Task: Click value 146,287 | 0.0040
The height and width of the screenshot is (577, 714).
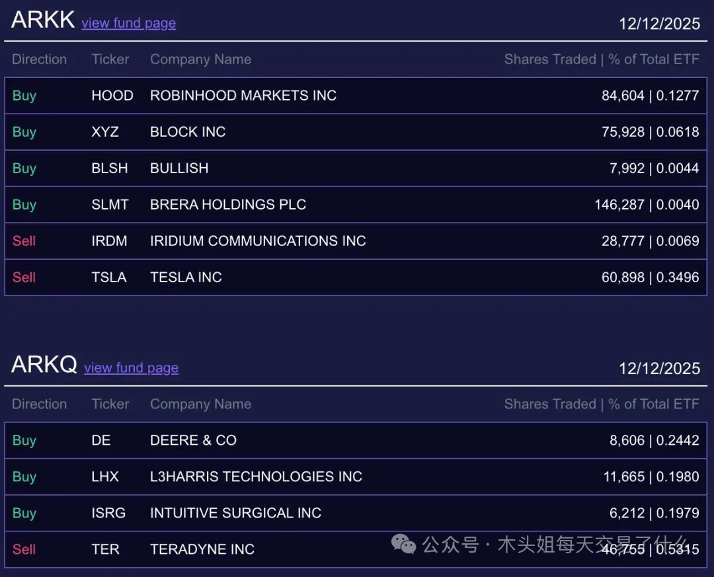Action: click(x=647, y=204)
